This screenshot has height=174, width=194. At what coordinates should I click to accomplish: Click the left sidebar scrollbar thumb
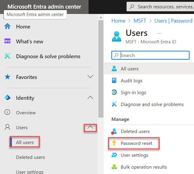click(x=101, y=69)
